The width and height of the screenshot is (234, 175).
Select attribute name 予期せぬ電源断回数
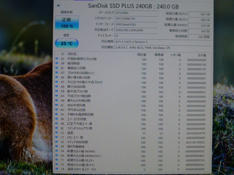[x=80, y=114]
